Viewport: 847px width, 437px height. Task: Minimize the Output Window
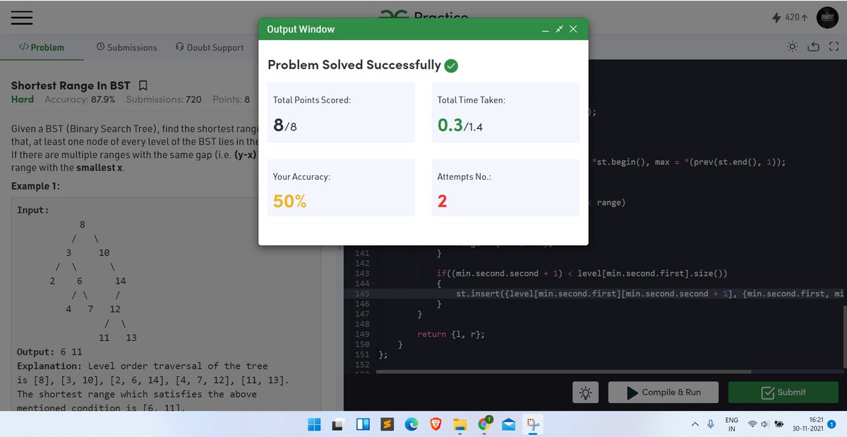545,29
